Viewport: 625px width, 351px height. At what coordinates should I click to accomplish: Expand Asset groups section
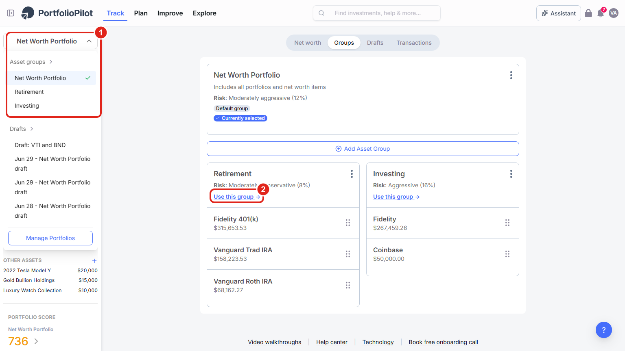(31, 62)
